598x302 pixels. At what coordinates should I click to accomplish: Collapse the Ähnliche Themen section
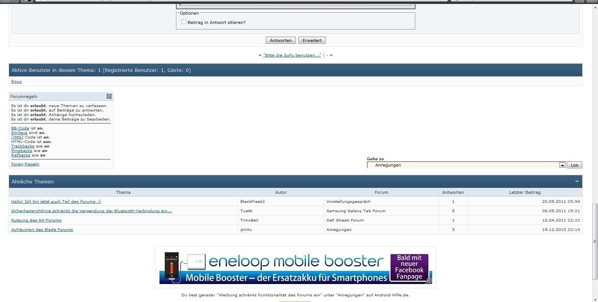coord(577,181)
